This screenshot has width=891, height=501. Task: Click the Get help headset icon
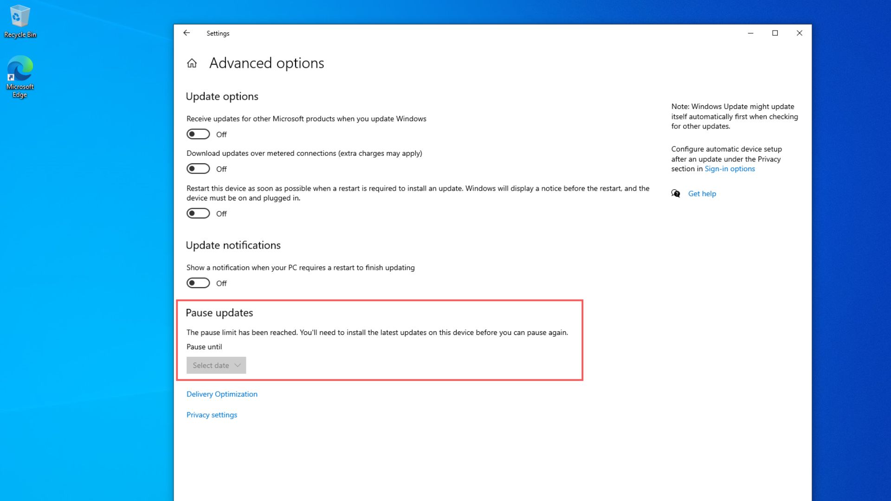pos(676,193)
